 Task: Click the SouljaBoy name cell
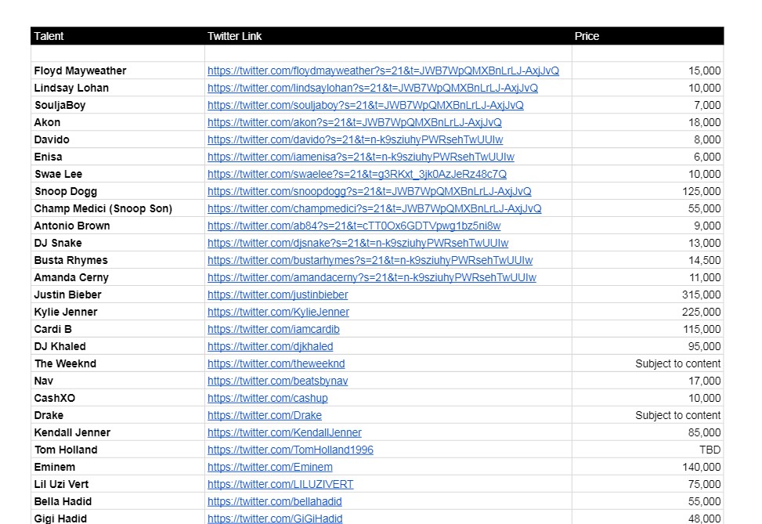click(x=118, y=105)
